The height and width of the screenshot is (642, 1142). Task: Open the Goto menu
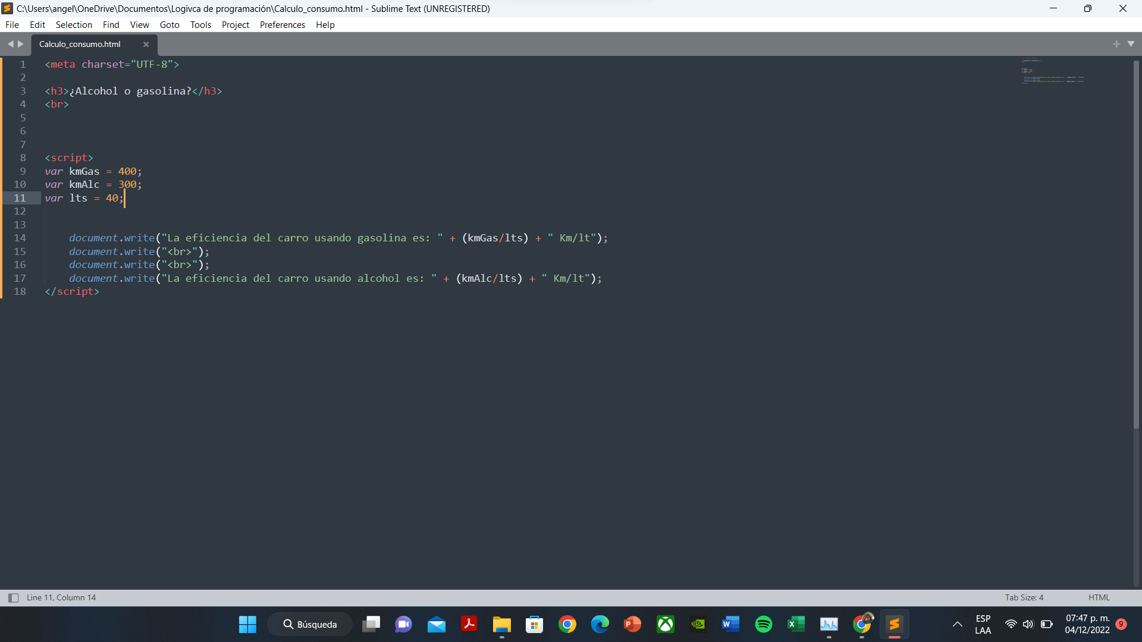170,24
